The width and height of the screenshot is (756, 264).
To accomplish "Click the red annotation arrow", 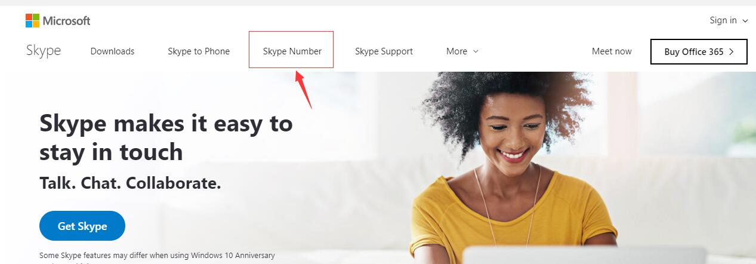I will 304,90.
